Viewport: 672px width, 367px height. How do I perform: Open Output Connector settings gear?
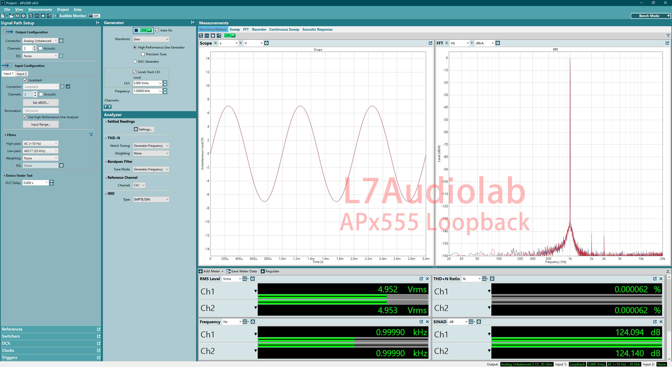click(61, 41)
